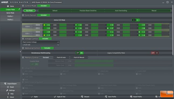The image size is (174, 99).
Task: Click the Apply & Test checkmark icon
Action: [55, 97]
